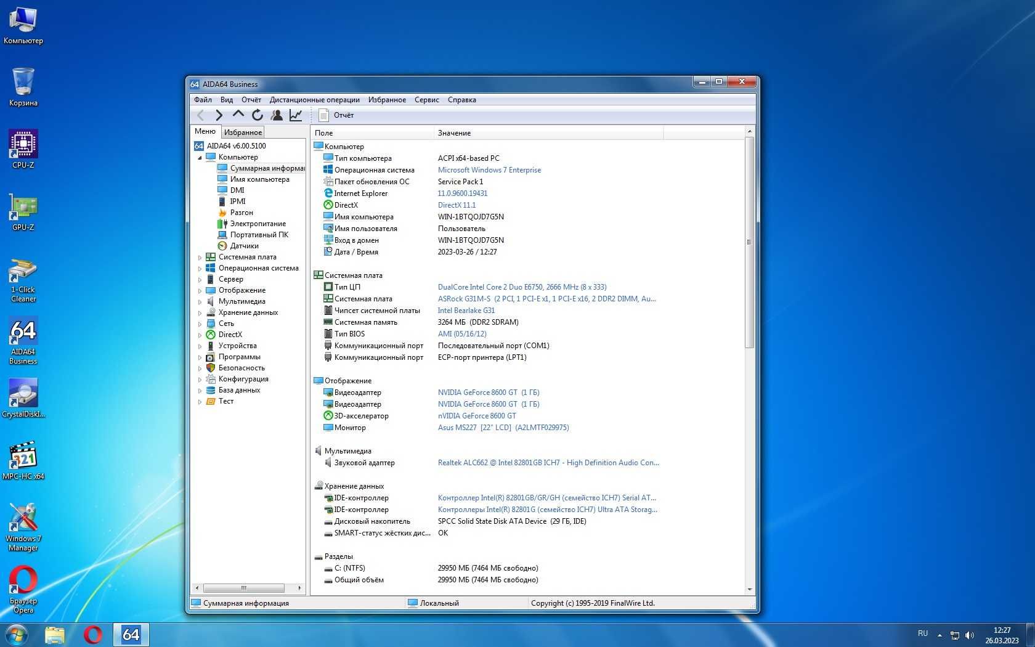Open the Дистанционные операции menu

314,100
